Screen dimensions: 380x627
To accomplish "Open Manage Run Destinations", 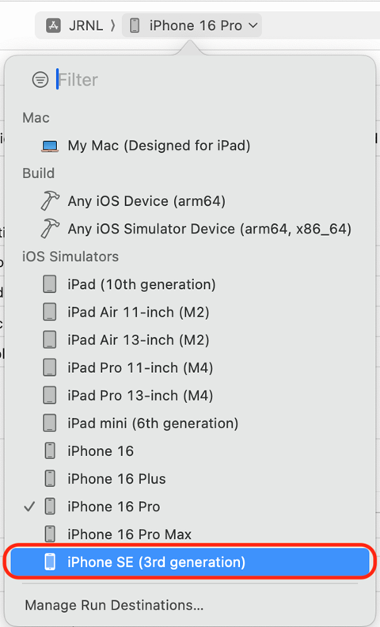I will (114, 605).
